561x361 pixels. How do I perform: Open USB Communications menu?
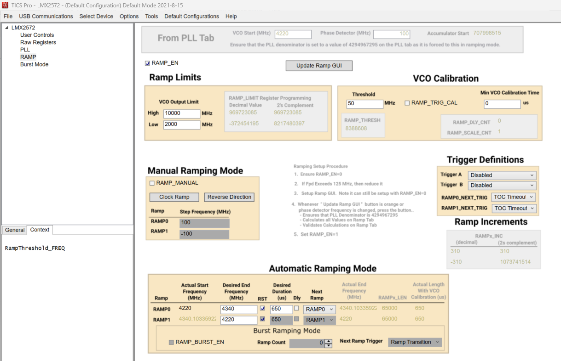tap(46, 16)
